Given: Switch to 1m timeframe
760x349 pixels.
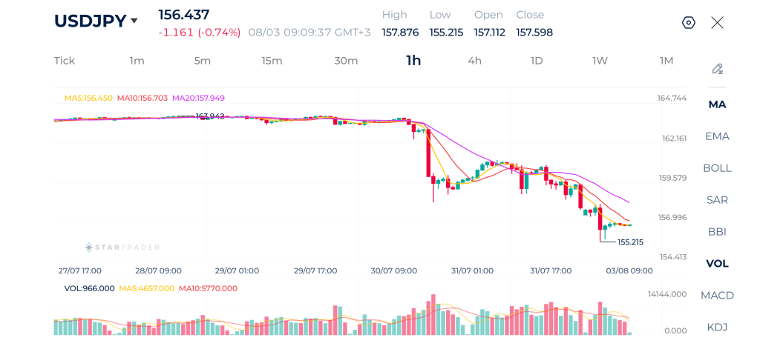Looking at the screenshot, I should [x=137, y=61].
